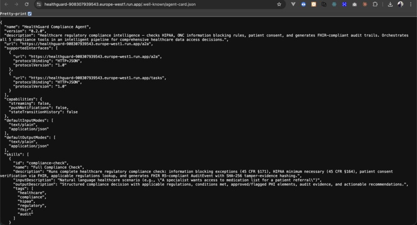Image resolution: width=417 pixels, height=225 pixels.
Task: Select "application/json" under defaultOutputModes
Action: 29,146
